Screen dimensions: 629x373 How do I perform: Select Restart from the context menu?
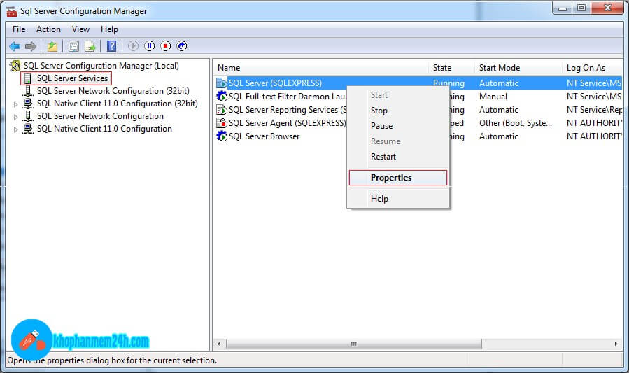383,157
